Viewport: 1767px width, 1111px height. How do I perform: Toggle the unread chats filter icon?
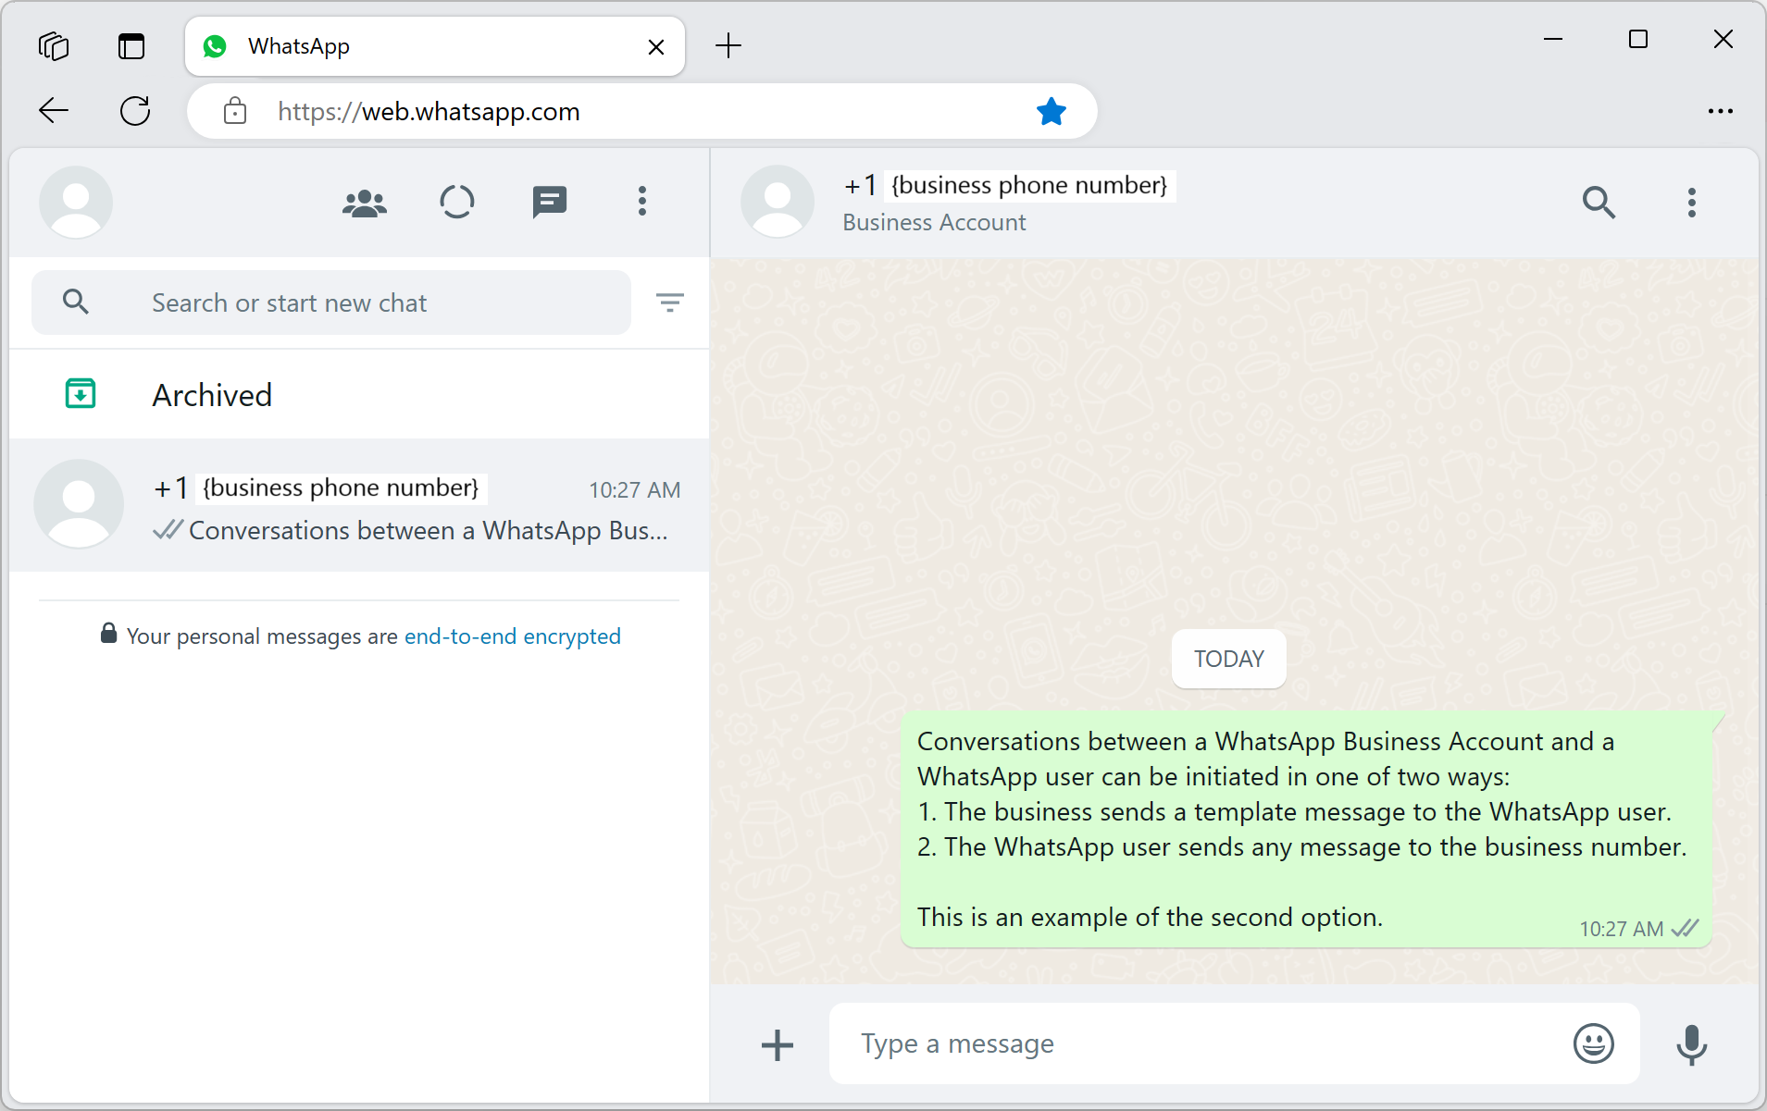point(669,302)
